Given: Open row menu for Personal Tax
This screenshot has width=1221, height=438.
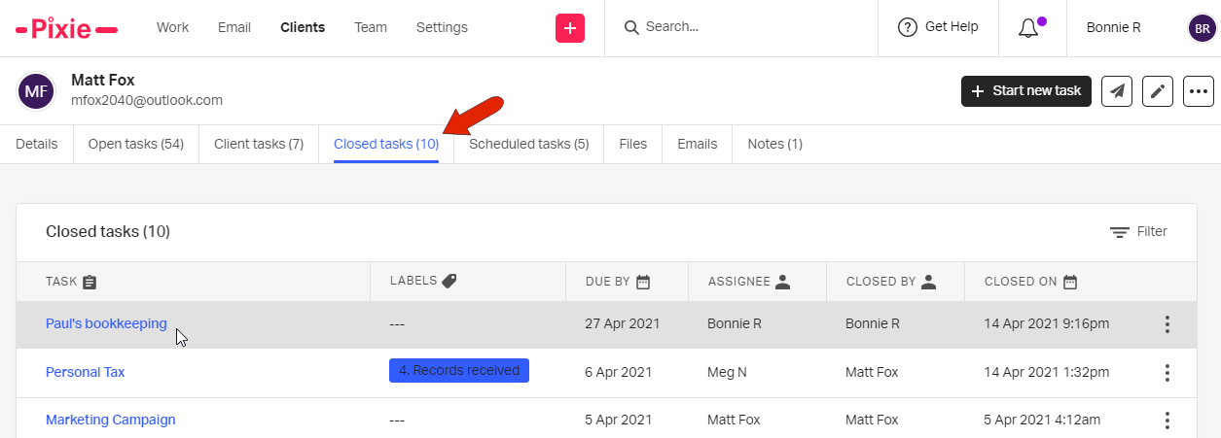Looking at the screenshot, I should pos(1167,373).
